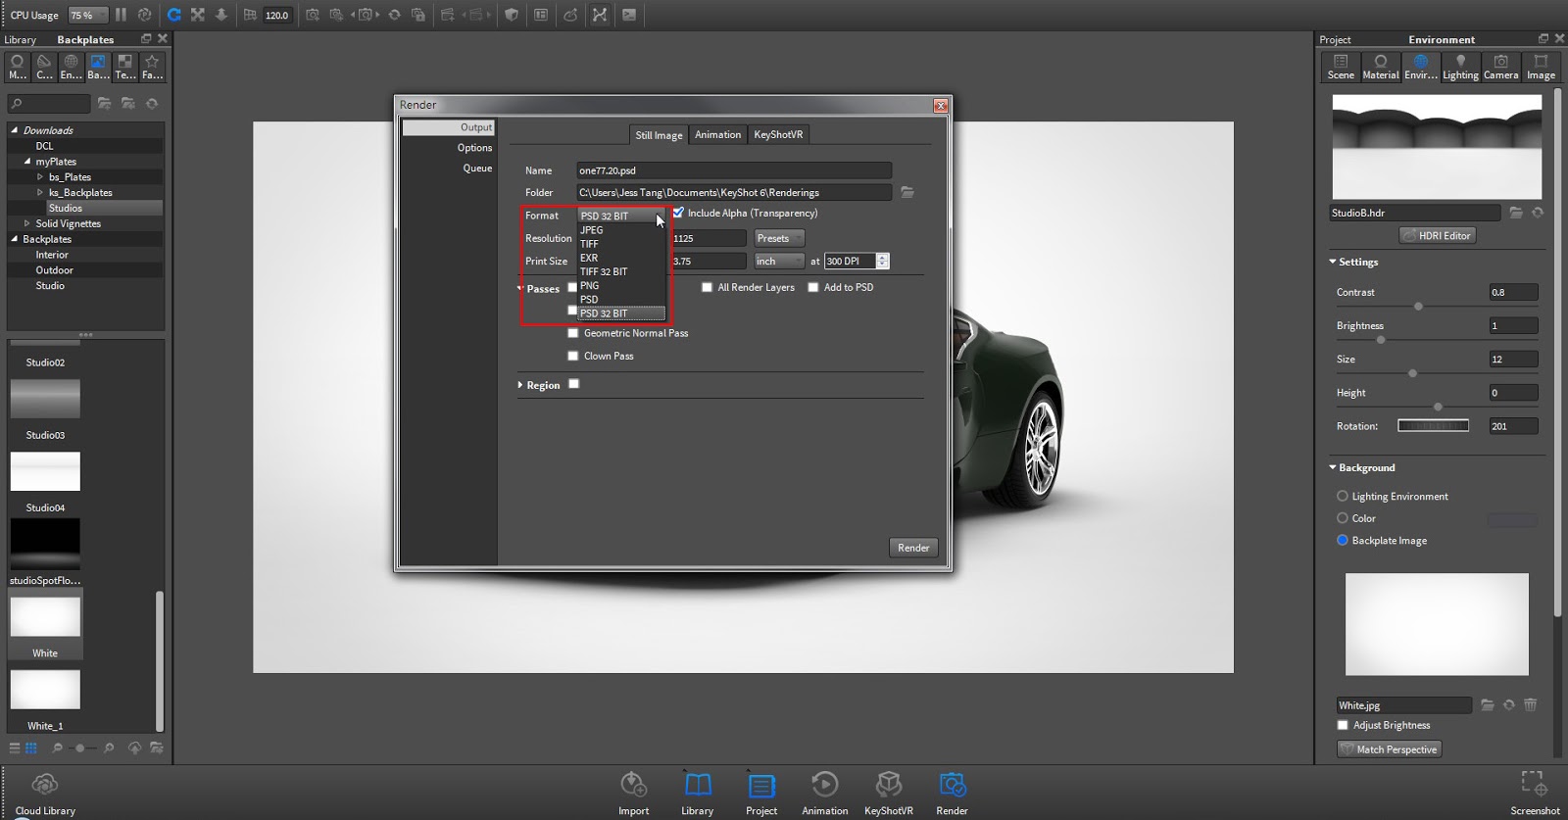Check Adjust Brightness option

(1343, 725)
